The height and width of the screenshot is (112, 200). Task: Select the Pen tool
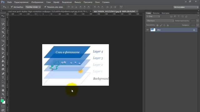click(x=3, y=73)
